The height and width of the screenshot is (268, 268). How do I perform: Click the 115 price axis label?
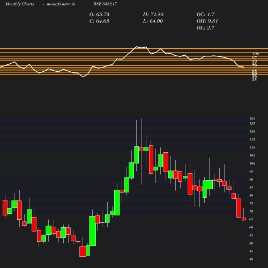click(252, 139)
